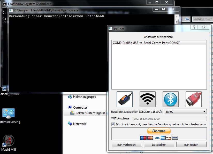Viewport: 213px width, 154px height.
Task: Click the WiFi Anschluss address field
Action: pos(169,119)
